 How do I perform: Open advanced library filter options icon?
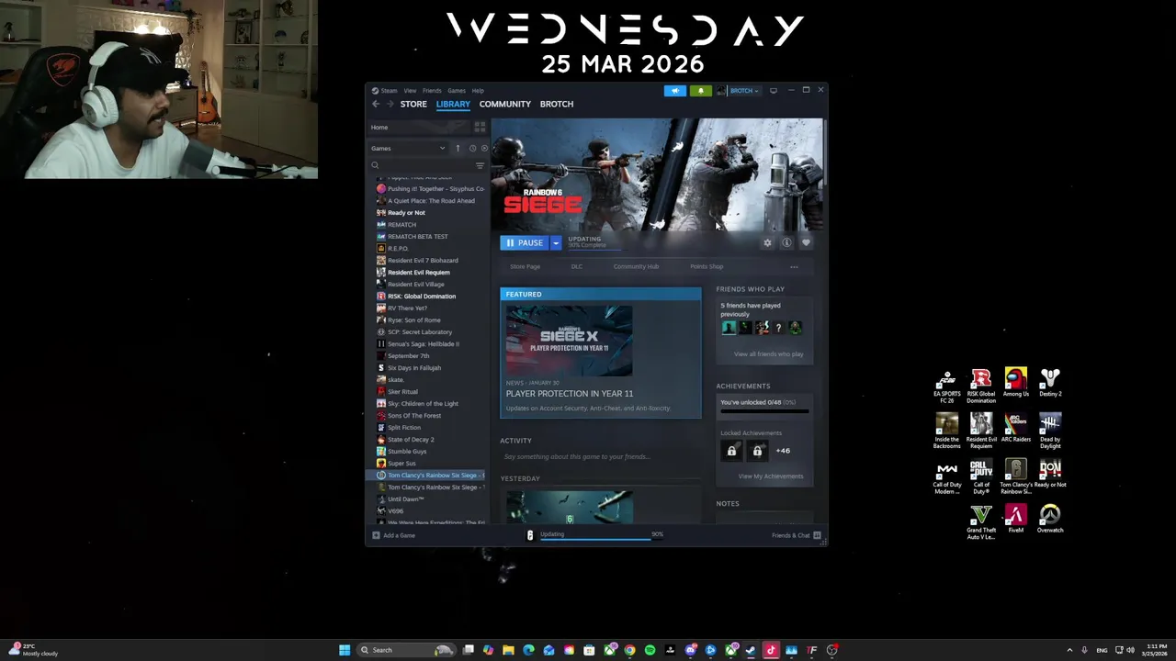coord(480,165)
